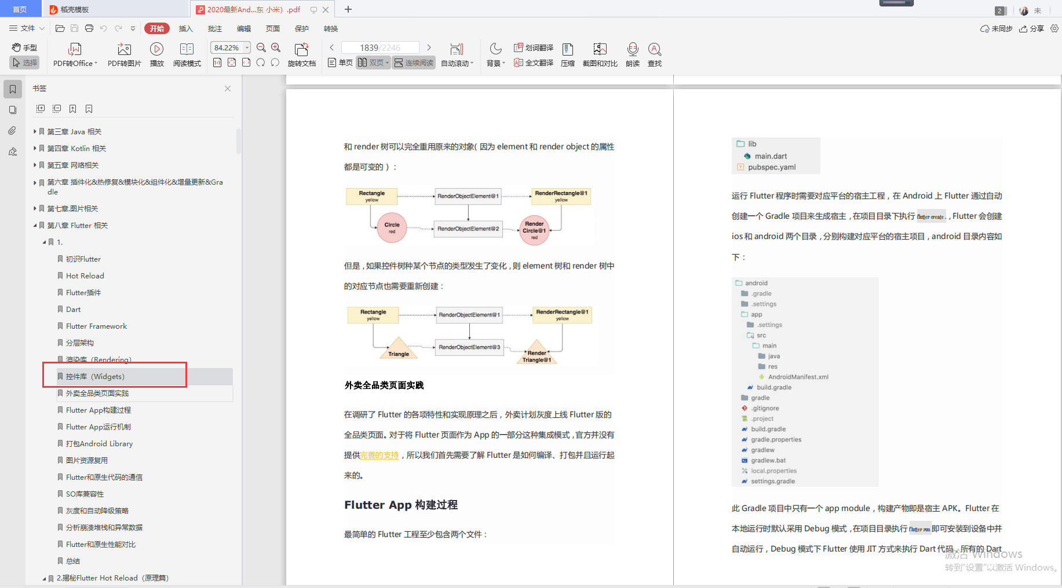Jump to Hot Reload bookmark
This screenshot has height=588, width=1062.
(x=85, y=275)
